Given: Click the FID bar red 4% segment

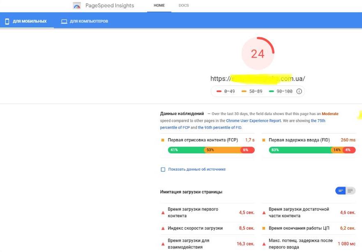Looking at the screenshot, I should (349, 150).
